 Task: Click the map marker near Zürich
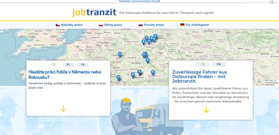pyautogui.click(x=118, y=78)
